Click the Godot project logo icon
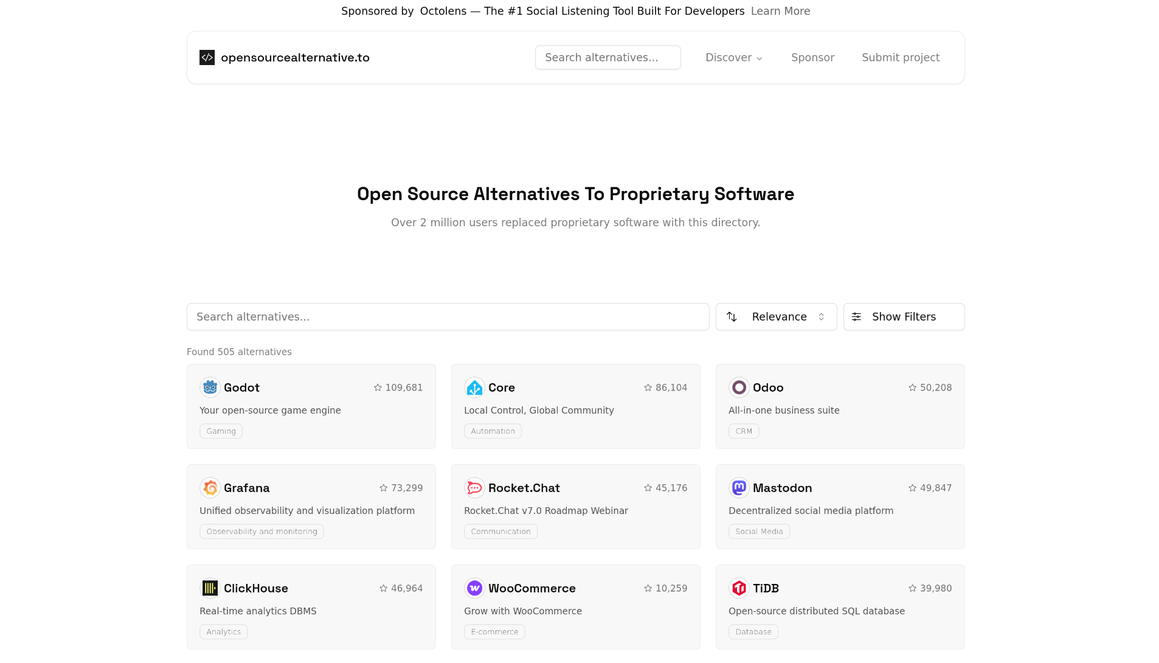Viewport: 1159px width, 663px height. [x=210, y=387]
